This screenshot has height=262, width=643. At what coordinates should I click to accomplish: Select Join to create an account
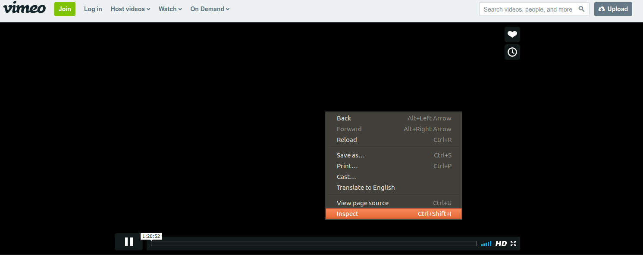tap(64, 9)
